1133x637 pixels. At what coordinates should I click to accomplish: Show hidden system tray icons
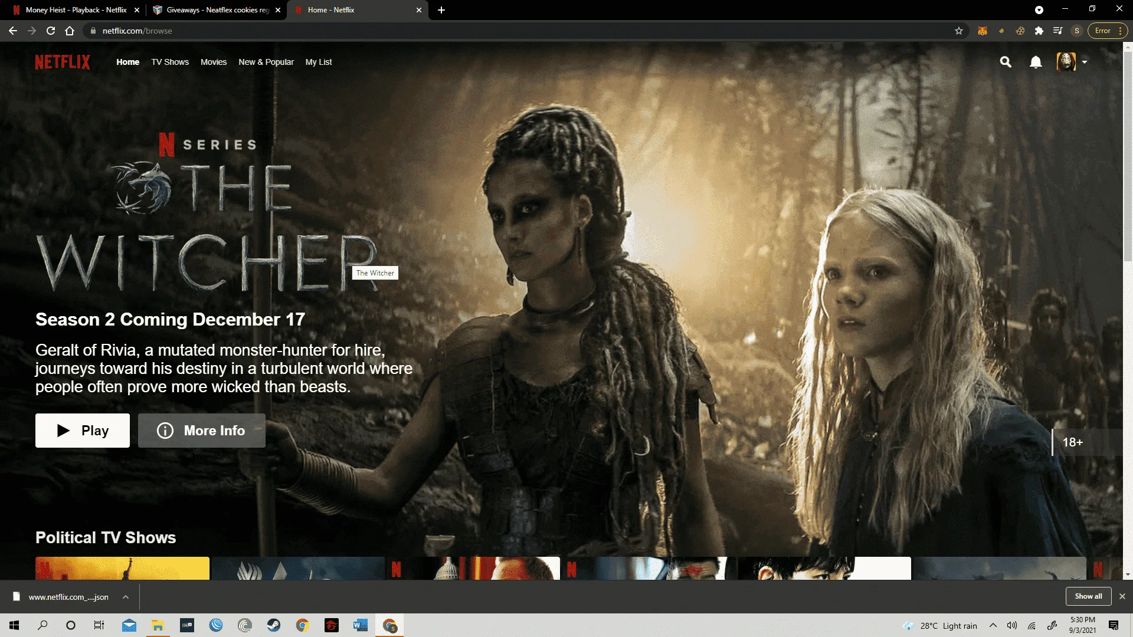(x=993, y=625)
